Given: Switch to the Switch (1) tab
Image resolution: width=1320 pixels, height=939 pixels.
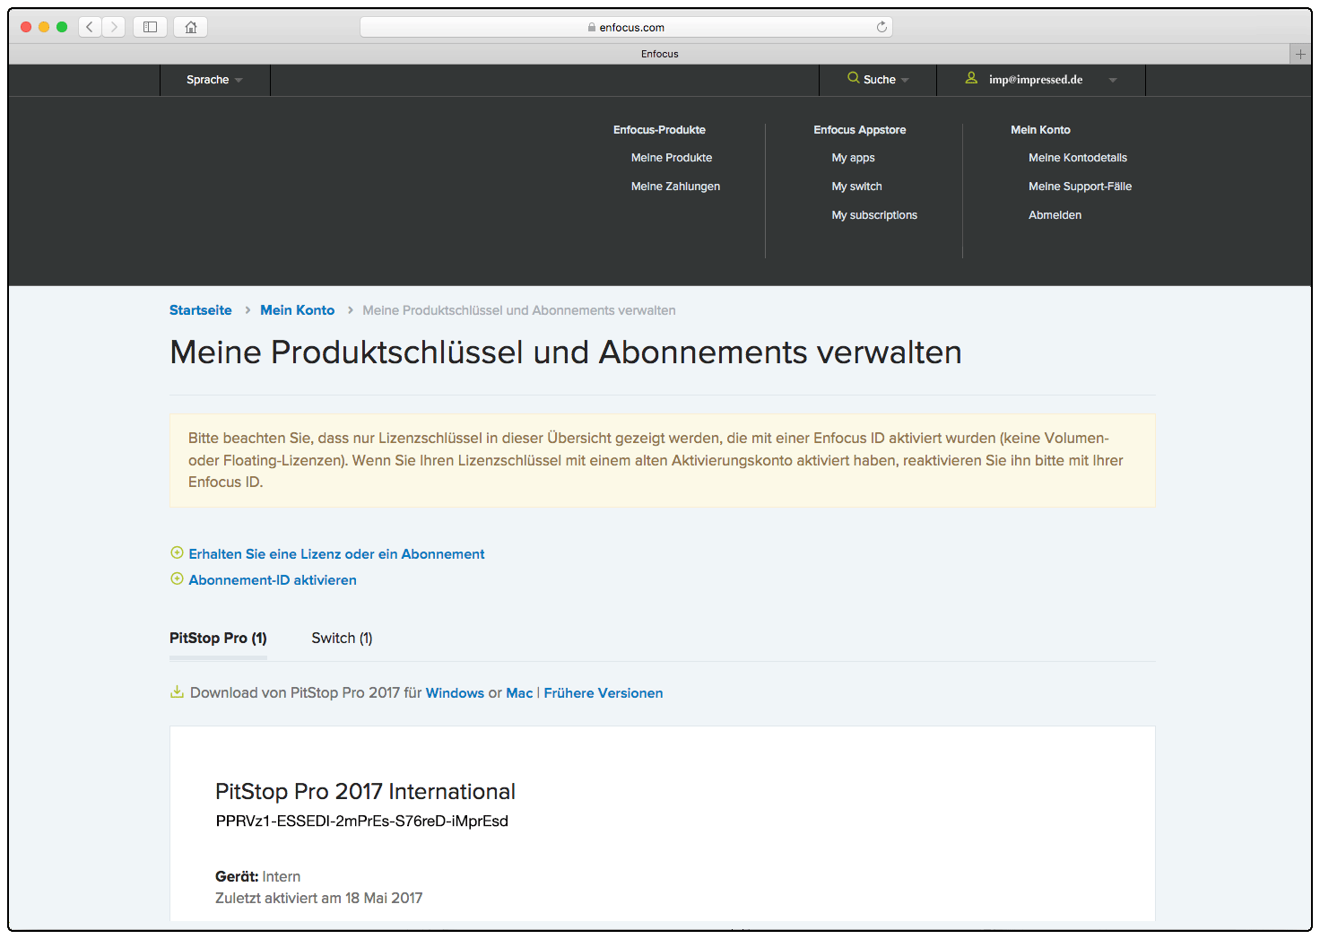Looking at the screenshot, I should click(342, 638).
